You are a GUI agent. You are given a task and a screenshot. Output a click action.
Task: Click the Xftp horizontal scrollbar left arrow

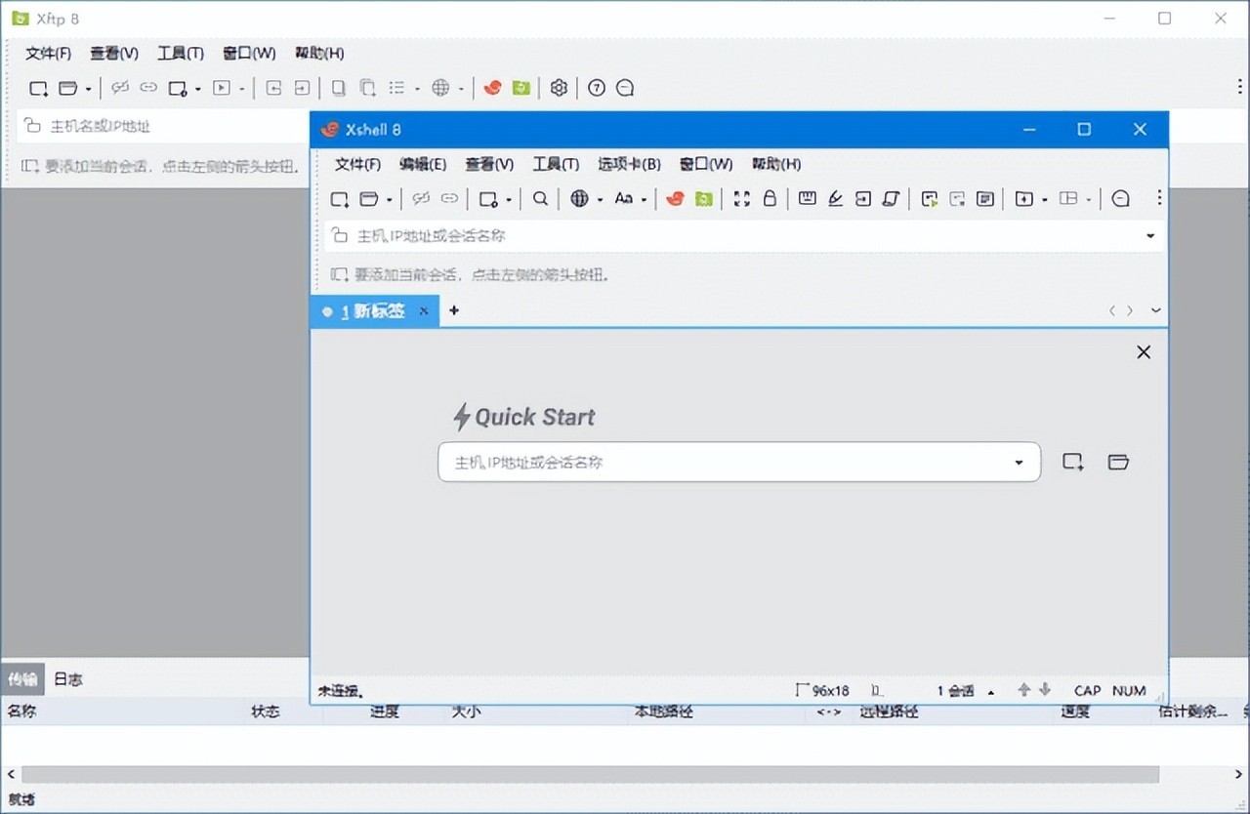[x=11, y=774]
